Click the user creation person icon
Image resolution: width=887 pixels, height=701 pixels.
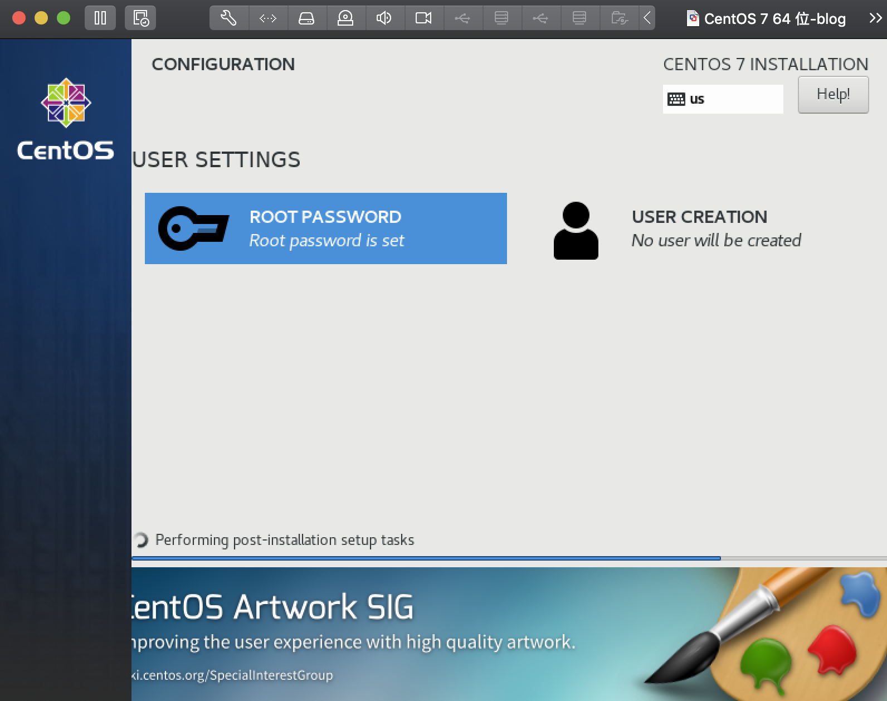coord(576,231)
